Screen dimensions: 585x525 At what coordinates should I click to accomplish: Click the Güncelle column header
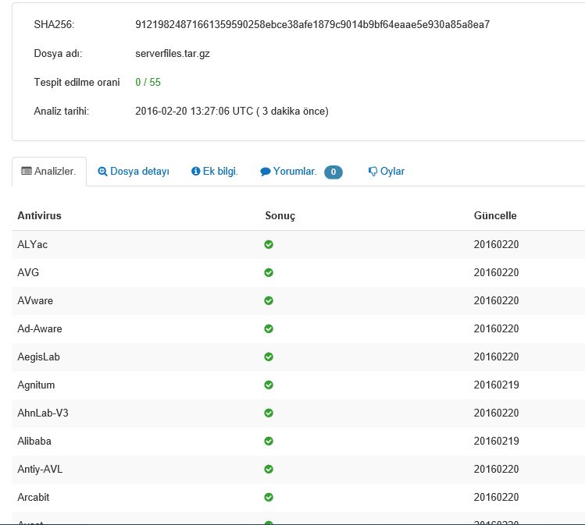coord(495,216)
